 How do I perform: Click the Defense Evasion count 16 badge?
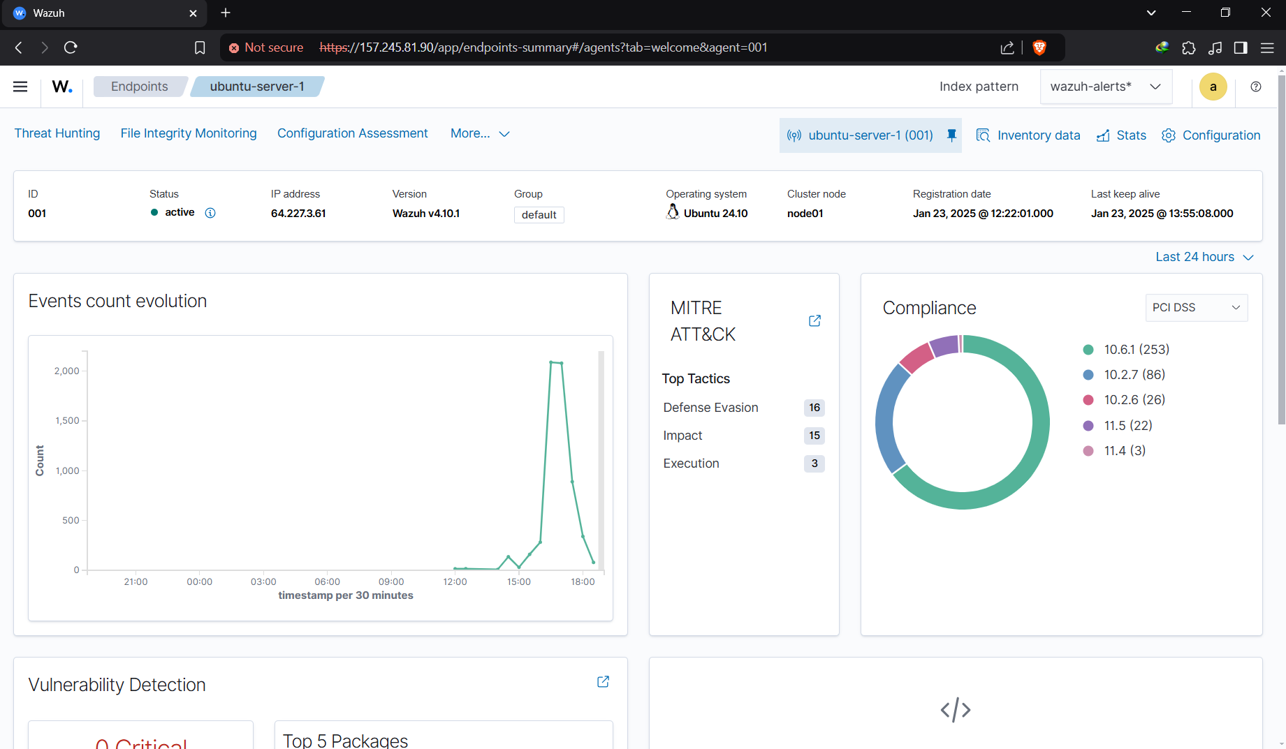pos(814,408)
